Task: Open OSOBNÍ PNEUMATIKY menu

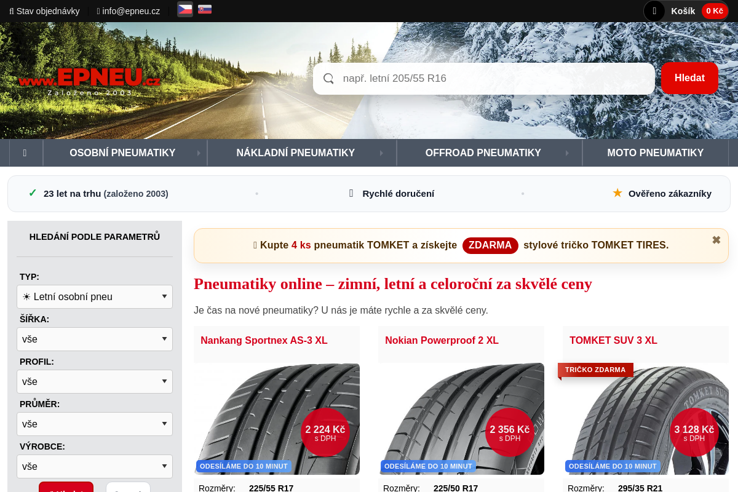Action: pos(125,153)
